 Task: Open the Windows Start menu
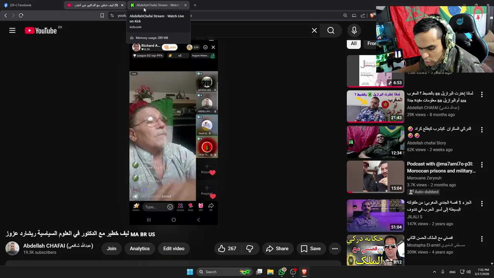[190, 272]
